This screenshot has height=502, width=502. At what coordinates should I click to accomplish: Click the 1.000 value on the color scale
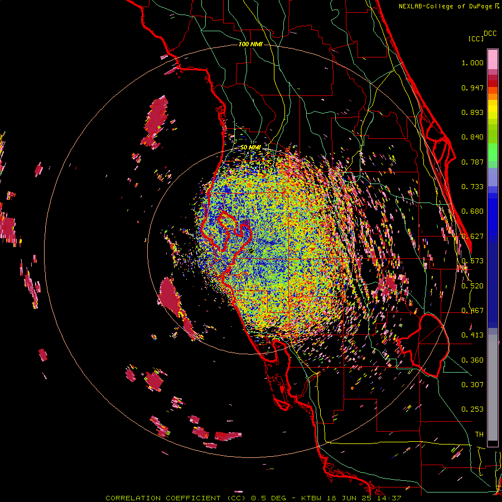tap(472, 62)
